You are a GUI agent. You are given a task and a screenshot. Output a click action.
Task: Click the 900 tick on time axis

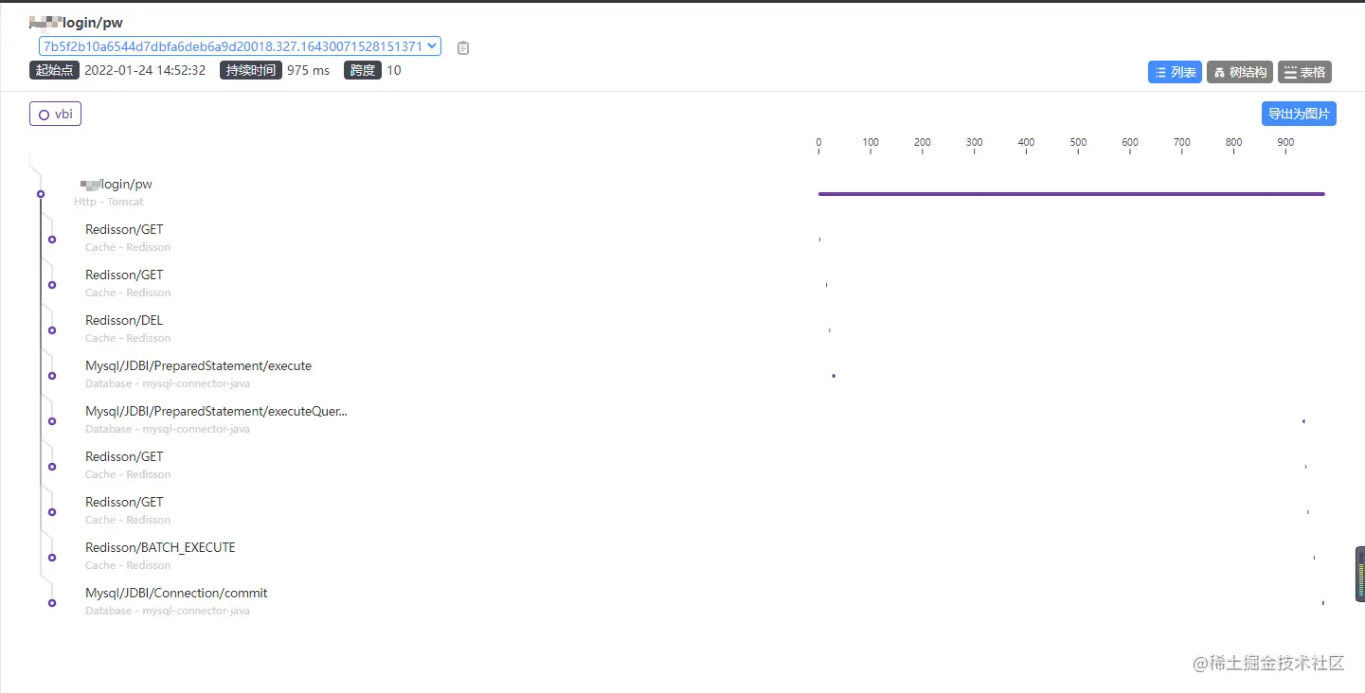[1285, 143]
